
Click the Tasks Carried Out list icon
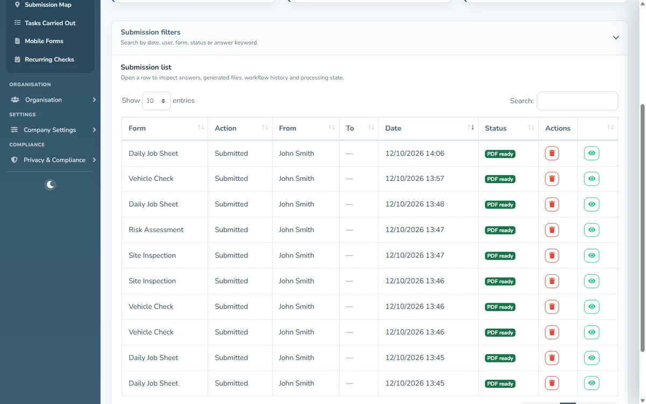pos(17,23)
